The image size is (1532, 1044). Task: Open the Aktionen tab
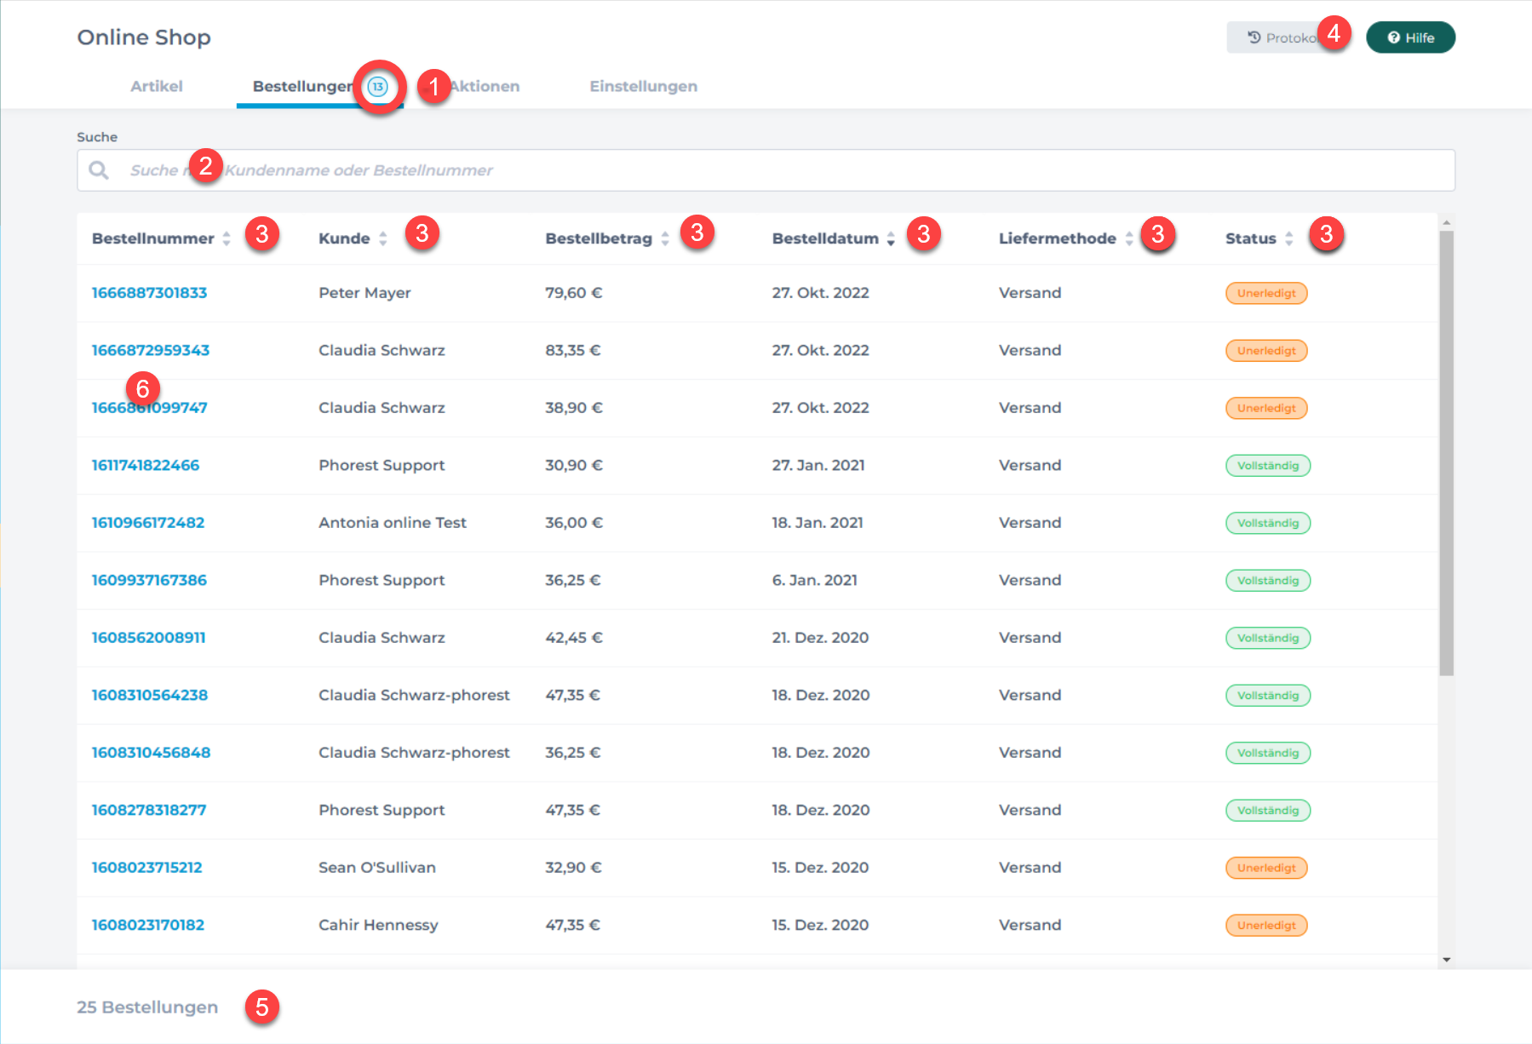[484, 86]
